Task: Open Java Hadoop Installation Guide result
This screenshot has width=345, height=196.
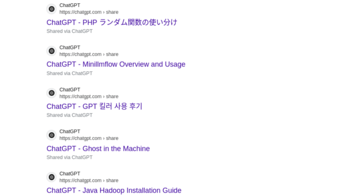Action: point(114,190)
